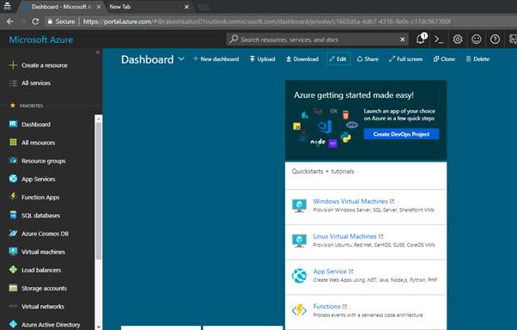The width and height of the screenshot is (517, 330).
Task: Open the Functions quickstart link
Action: tap(326, 306)
